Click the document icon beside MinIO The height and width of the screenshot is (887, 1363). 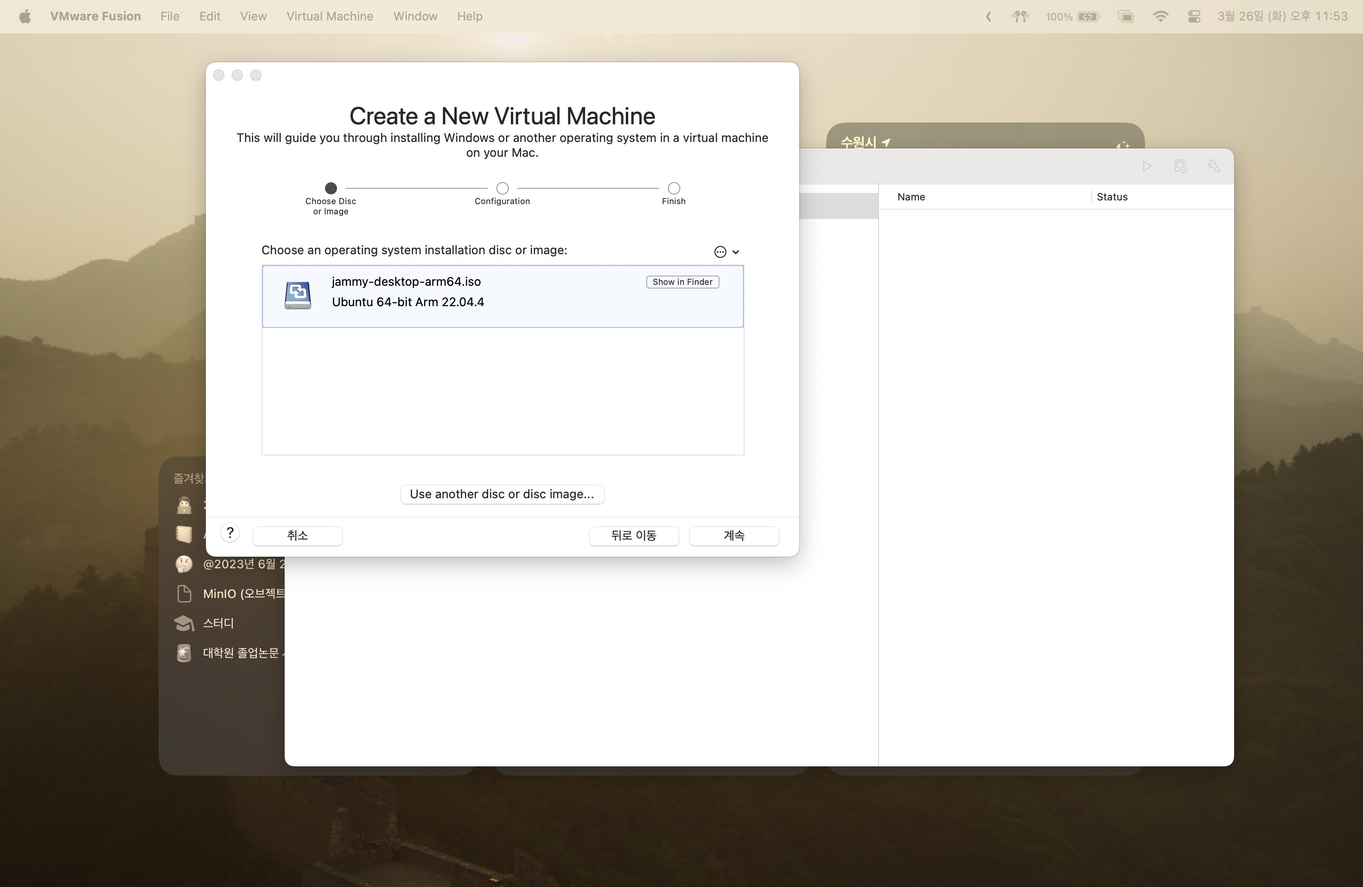[x=184, y=594]
